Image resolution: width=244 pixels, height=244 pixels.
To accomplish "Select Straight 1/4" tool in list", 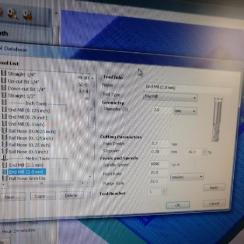I will 21,74.
